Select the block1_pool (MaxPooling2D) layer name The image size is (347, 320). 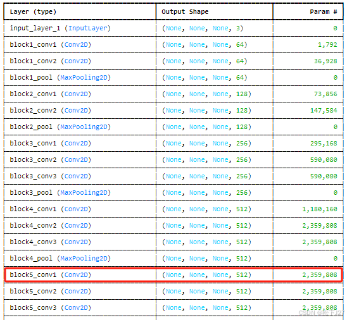(60, 78)
